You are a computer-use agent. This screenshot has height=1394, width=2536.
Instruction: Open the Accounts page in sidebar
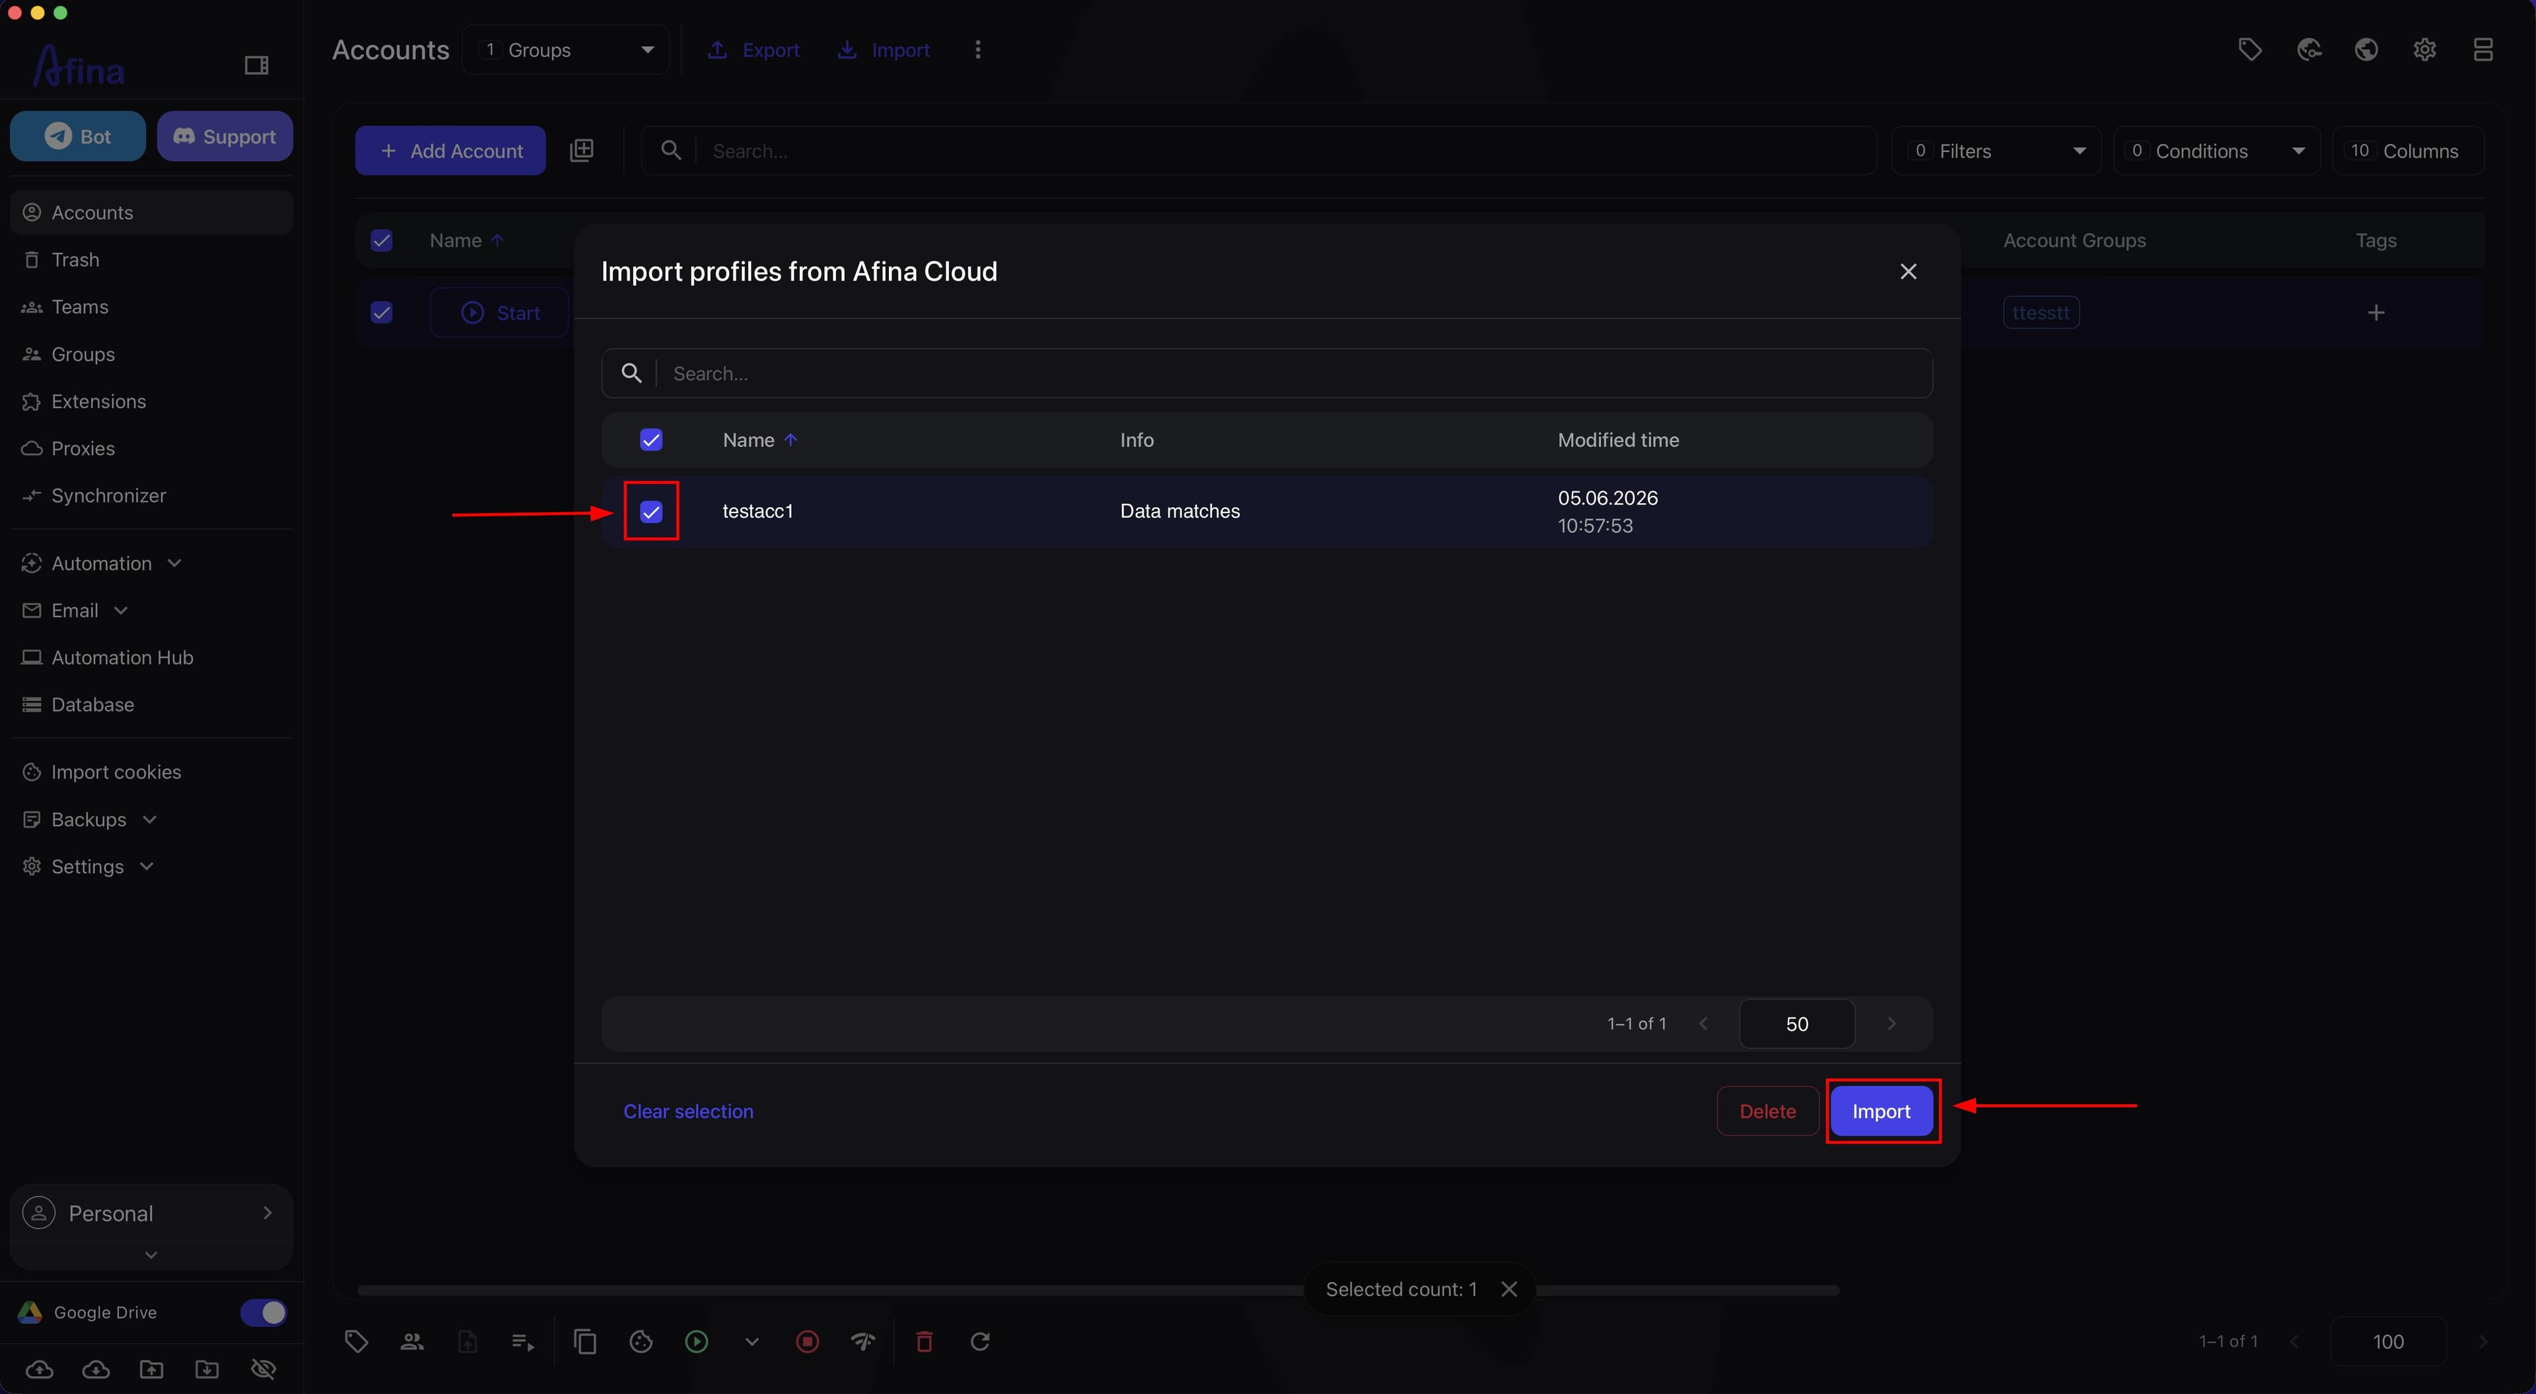(151, 213)
